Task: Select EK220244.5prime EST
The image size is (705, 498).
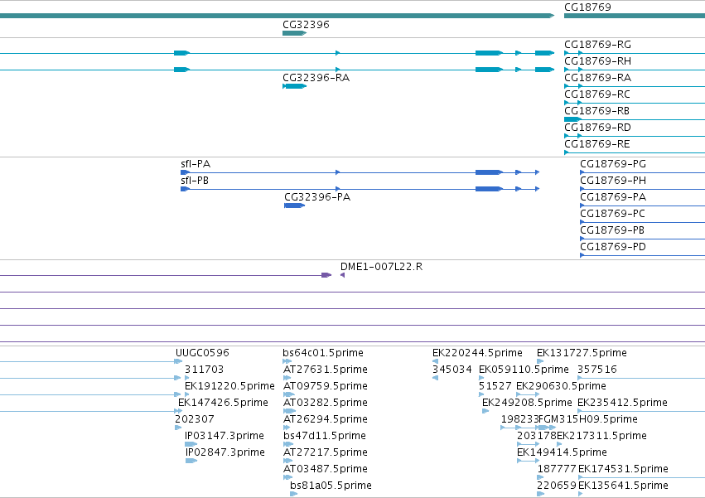Action: pos(435,361)
